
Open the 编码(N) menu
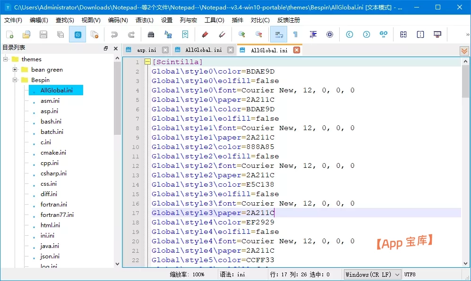click(x=118, y=20)
